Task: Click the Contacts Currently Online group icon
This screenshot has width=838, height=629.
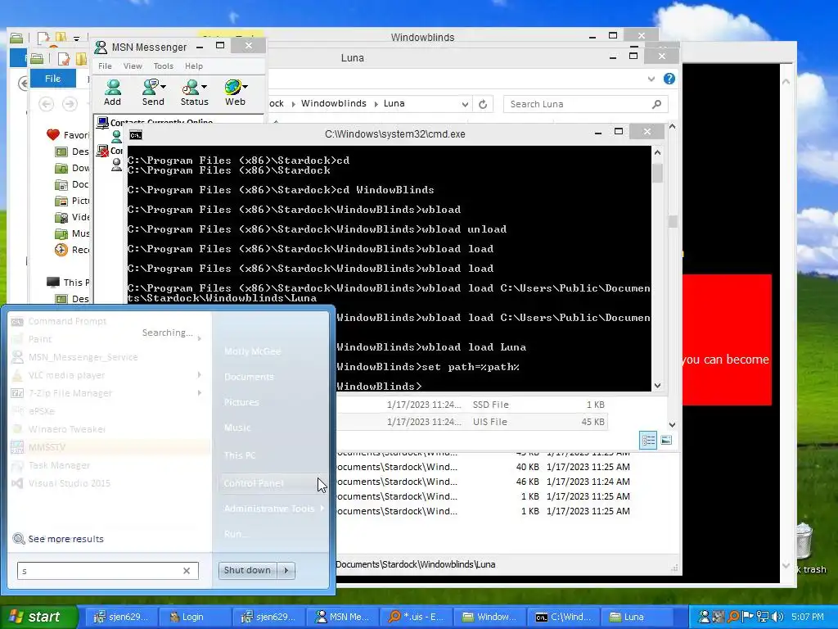Action: (102, 123)
